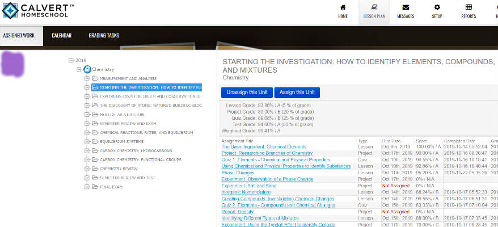Select Carbon Chemistry: Hydrocarbons unit
The height and width of the screenshot is (227, 498).
click(x=136, y=150)
